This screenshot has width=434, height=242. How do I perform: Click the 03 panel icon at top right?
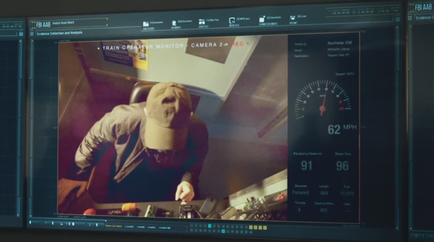pyautogui.click(x=397, y=20)
